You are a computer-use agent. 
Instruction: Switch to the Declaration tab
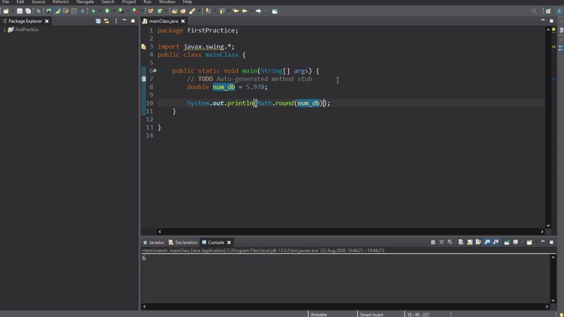tap(183, 242)
